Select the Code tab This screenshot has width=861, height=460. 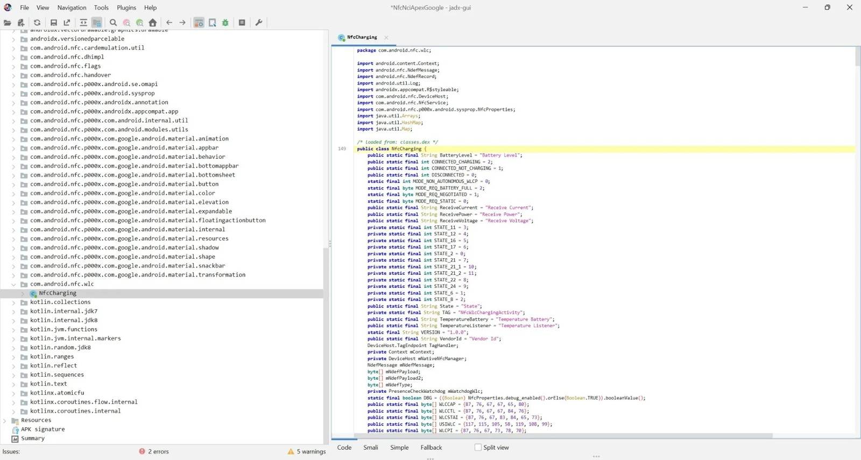(344, 448)
